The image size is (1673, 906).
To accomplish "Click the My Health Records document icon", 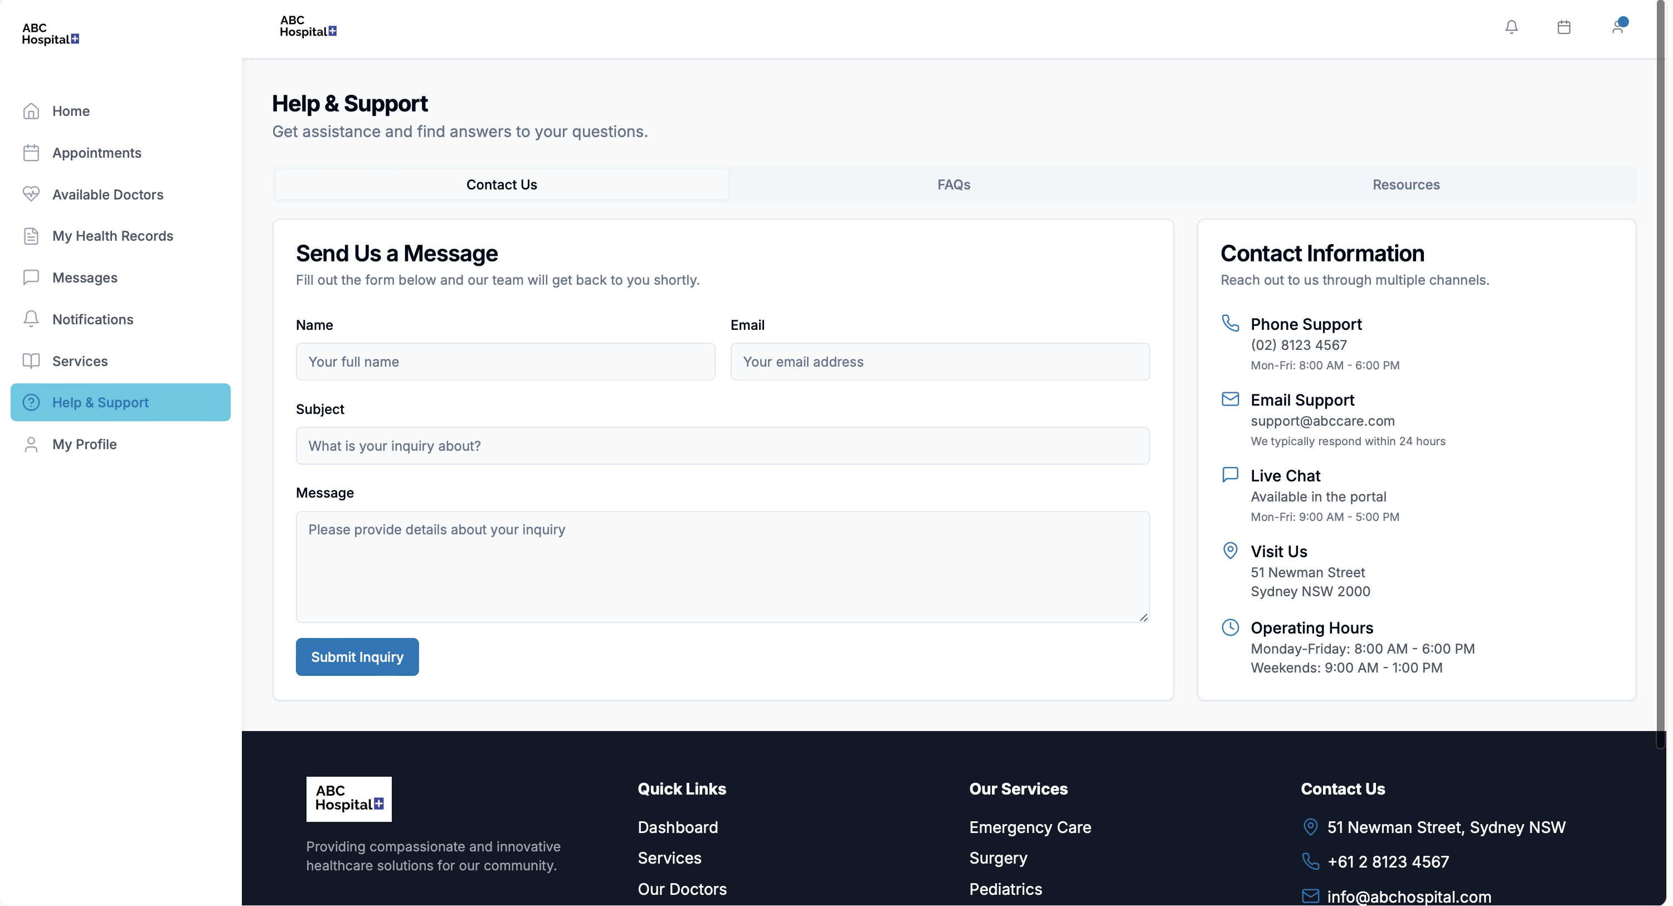I will coord(31,236).
